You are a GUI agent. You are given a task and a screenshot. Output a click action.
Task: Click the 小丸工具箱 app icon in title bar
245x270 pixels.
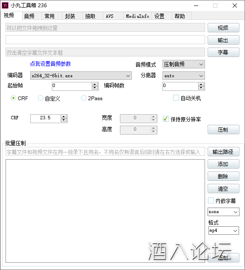(x=5, y=6)
